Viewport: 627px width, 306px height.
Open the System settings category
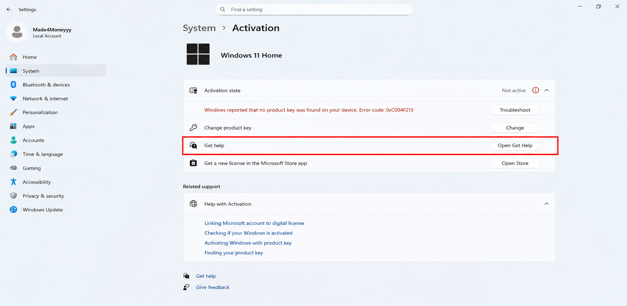(56, 71)
